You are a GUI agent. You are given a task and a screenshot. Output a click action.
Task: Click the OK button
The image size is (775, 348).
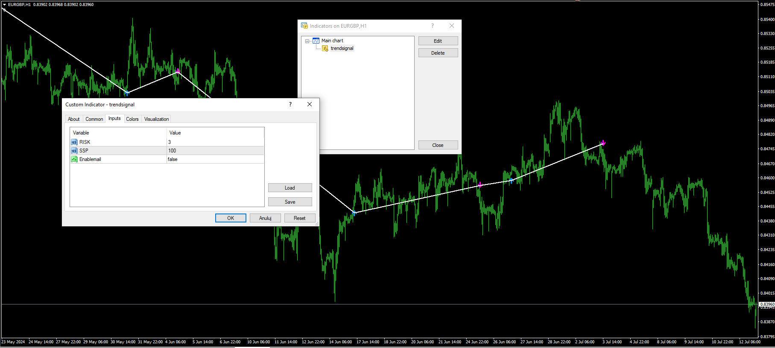pyautogui.click(x=231, y=218)
